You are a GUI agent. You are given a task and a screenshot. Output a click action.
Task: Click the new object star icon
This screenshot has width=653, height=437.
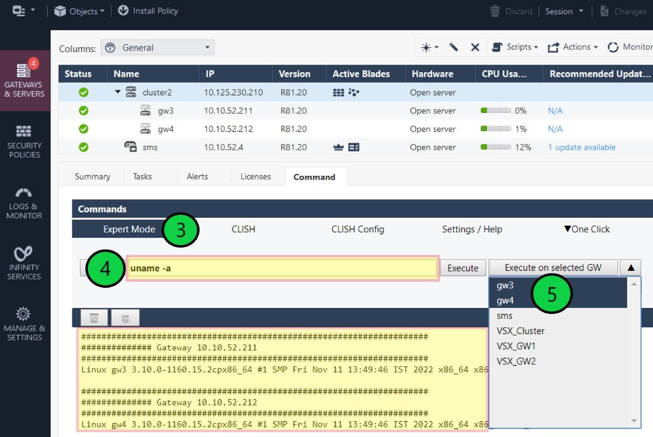pos(426,47)
